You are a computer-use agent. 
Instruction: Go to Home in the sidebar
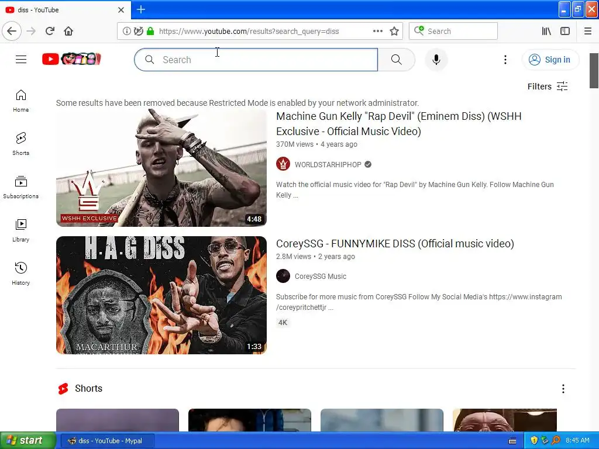(x=21, y=101)
